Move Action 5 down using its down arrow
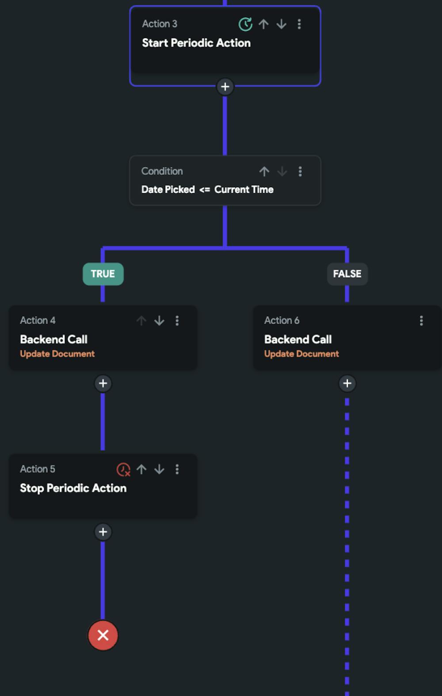 point(159,469)
